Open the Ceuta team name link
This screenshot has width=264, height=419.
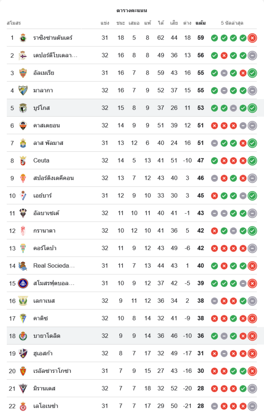click(x=41, y=160)
